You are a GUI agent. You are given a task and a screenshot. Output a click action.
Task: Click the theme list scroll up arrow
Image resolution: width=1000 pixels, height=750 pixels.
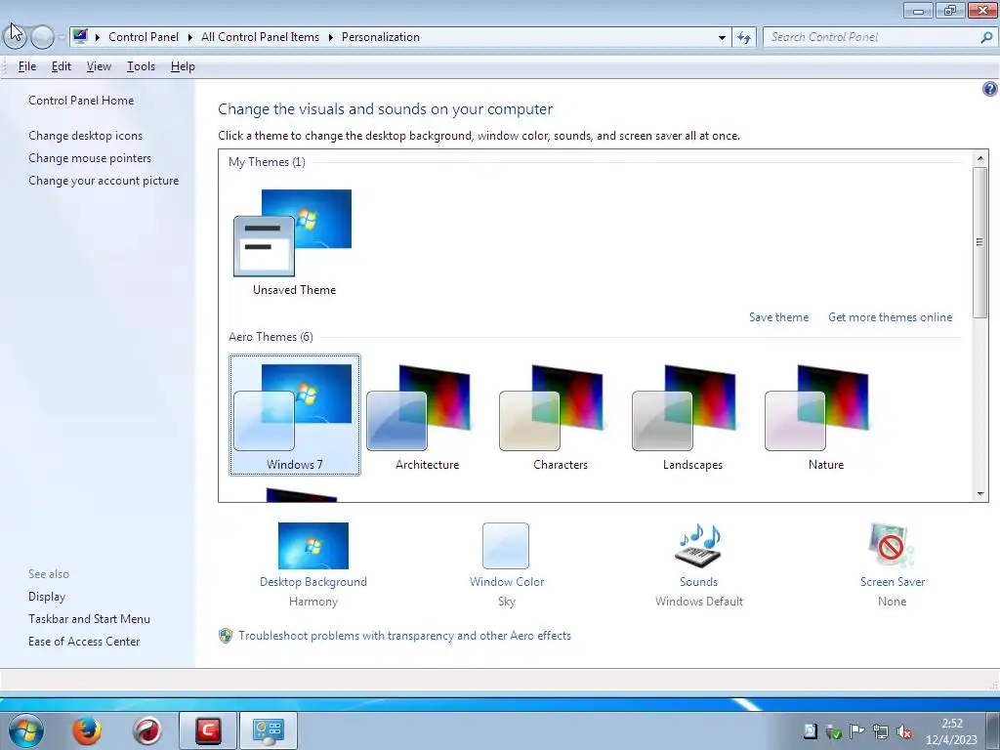coord(980,157)
